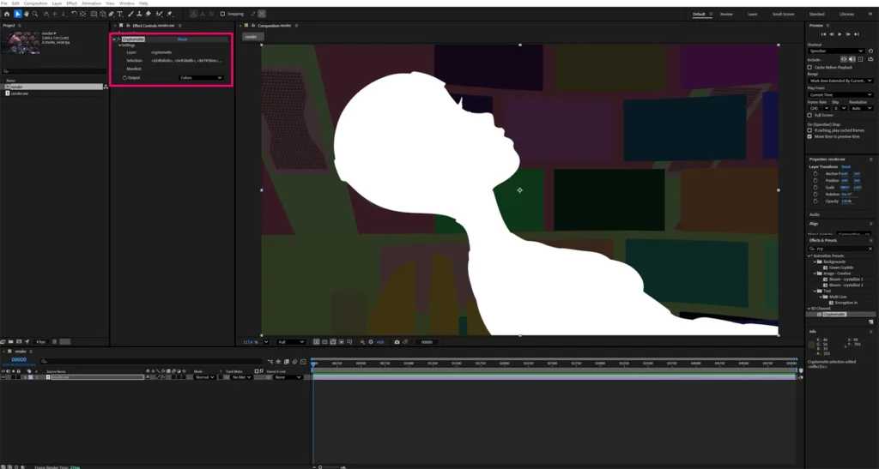The image size is (879, 469).
Task: Click Reset link under Layer Transform
Action: click(846, 167)
